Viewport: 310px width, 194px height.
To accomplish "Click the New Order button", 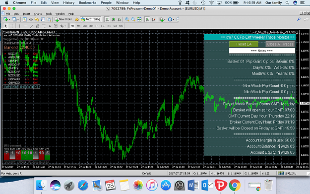I will [x=63, y=19].
